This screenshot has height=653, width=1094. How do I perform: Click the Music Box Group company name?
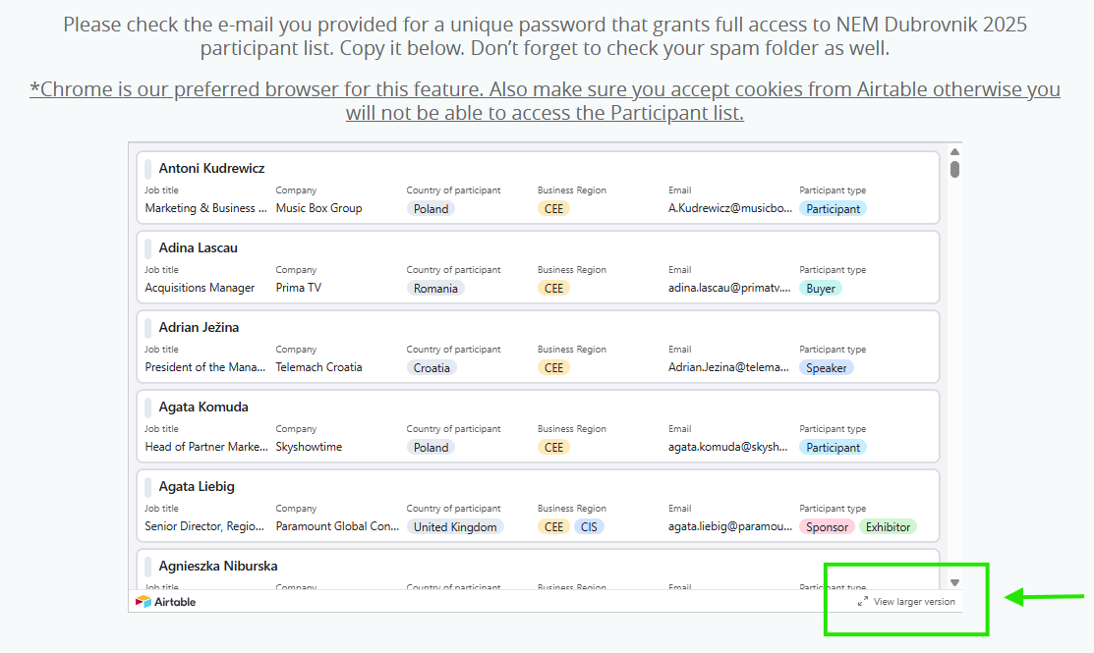coord(318,207)
